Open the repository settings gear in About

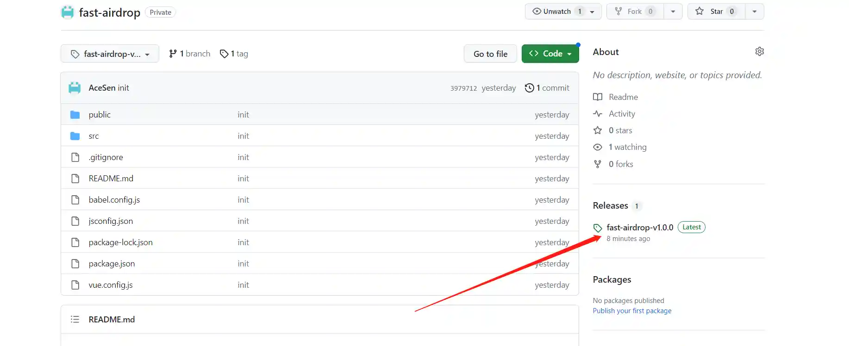pyautogui.click(x=759, y=51)
